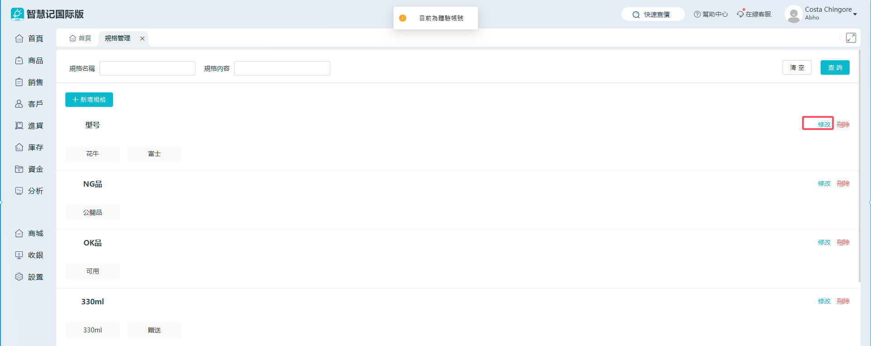
Task: Focus the 規格內容 input field
Action: (282, 68)
